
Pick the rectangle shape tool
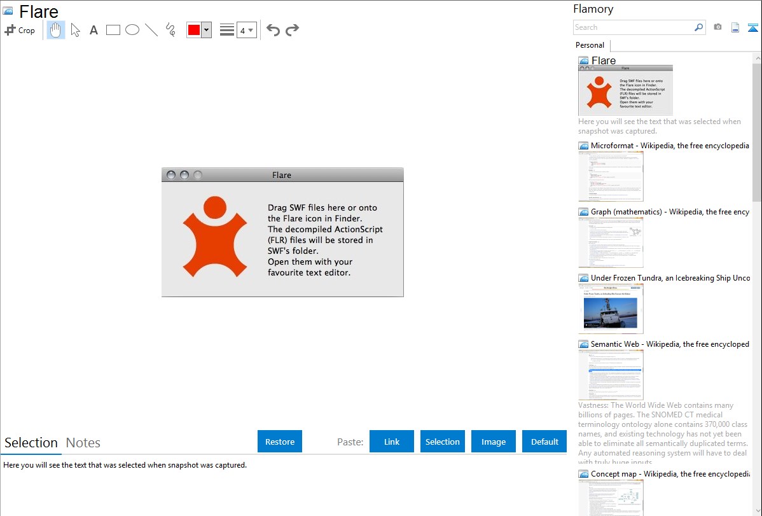113,30
